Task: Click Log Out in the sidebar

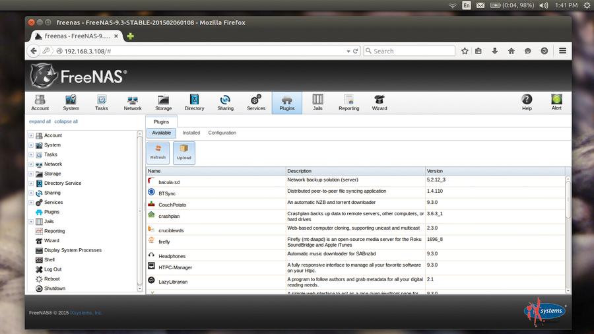Action: 53,269
